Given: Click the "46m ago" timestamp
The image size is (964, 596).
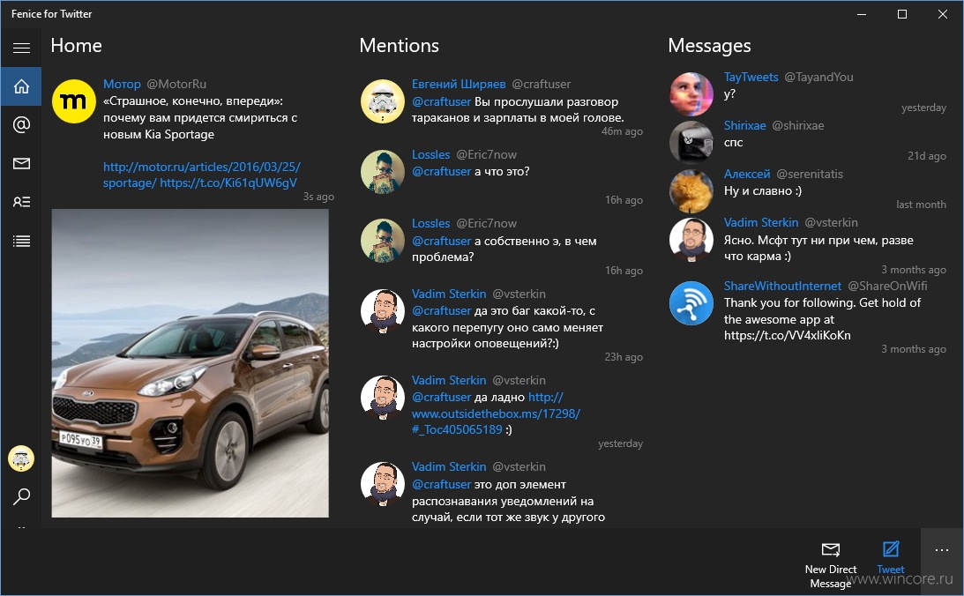Looking at the screenshot, I should (622, 130).
